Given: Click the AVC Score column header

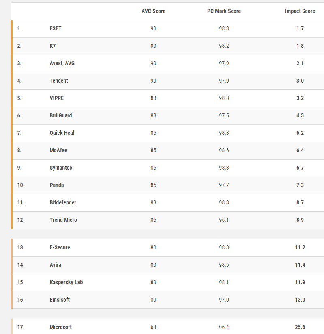Looking at the screenshot, I should pyautogui.click(x=153, y=11).
